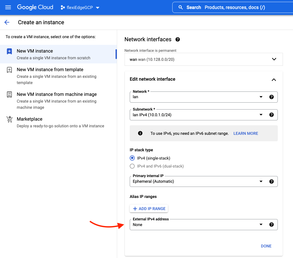Click the back arrow next to Create an instance
The width and height of the screenshot is (293, 258).
(x=7, y=22)
